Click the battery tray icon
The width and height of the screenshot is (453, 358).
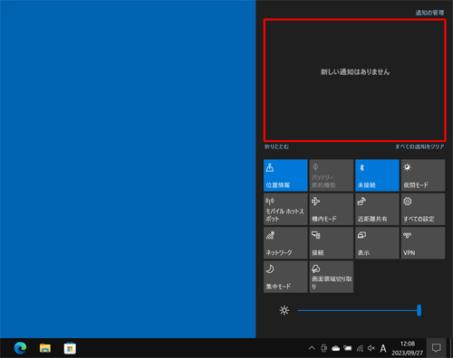tap(348, 348)
